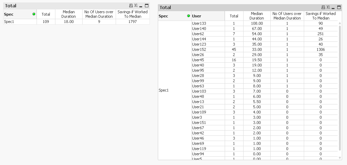Expand Spec1 row in left table
The width and height of the screenshot is (347, 165).
pyautogui.click(x=9, y=22)
